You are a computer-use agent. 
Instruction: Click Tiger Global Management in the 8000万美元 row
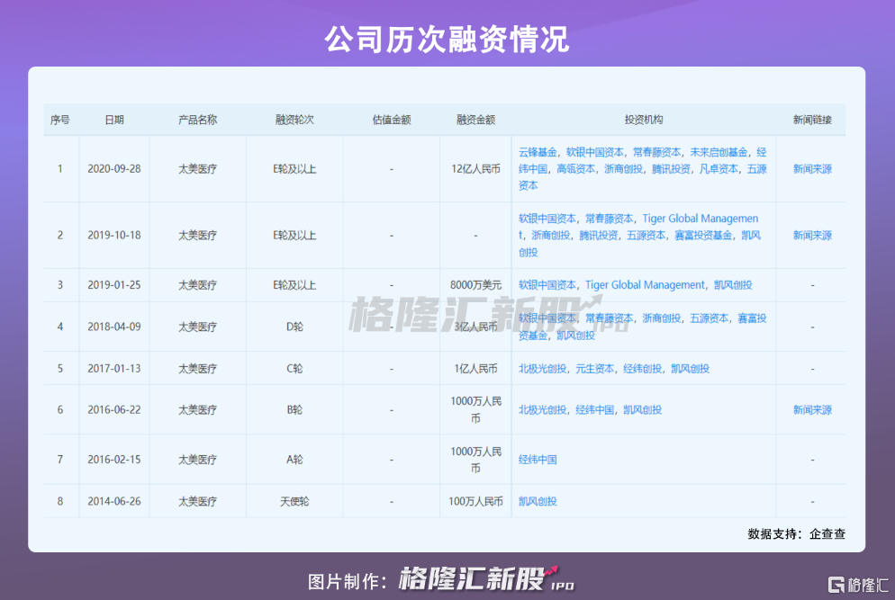point(646,285)
